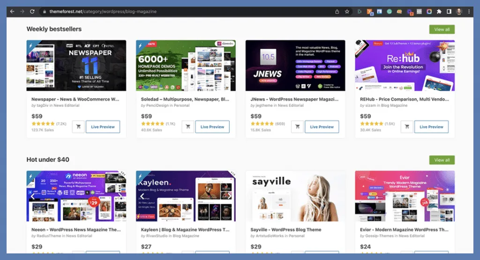Show previous image on Kayleen thumbnail

(142, 196)
